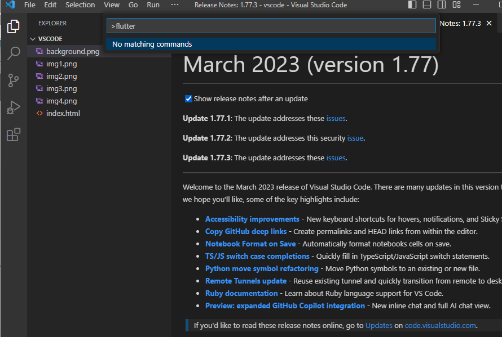The width and height of the screenshot is (502, 337).
Task: Open the Source Control view
Action: point(13,80)
